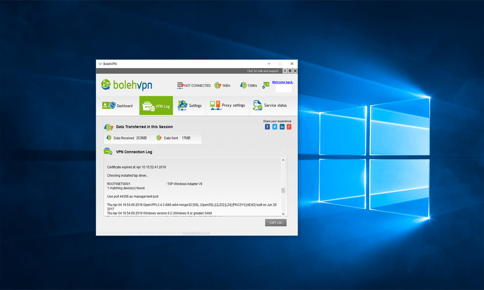Share on LinkedIn
Image resolution: width=484 pixels, height=290 pixels.
click(x=282, y=127)
